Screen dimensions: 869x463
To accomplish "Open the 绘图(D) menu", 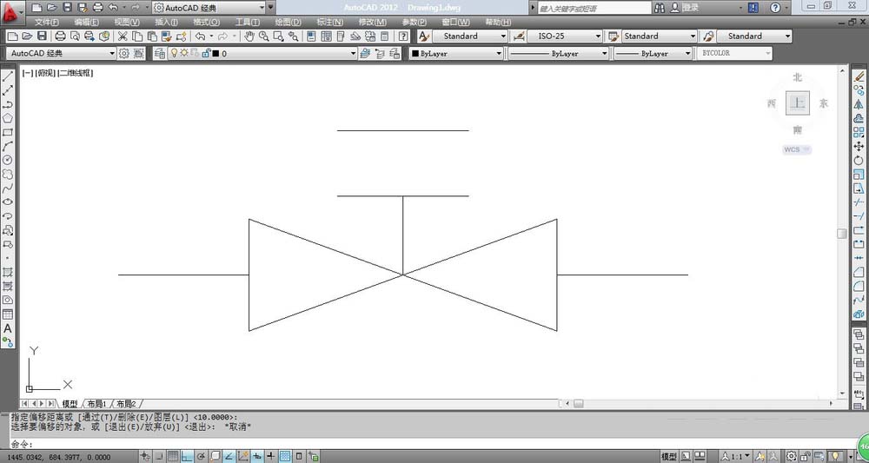I will tap(288, 23).
